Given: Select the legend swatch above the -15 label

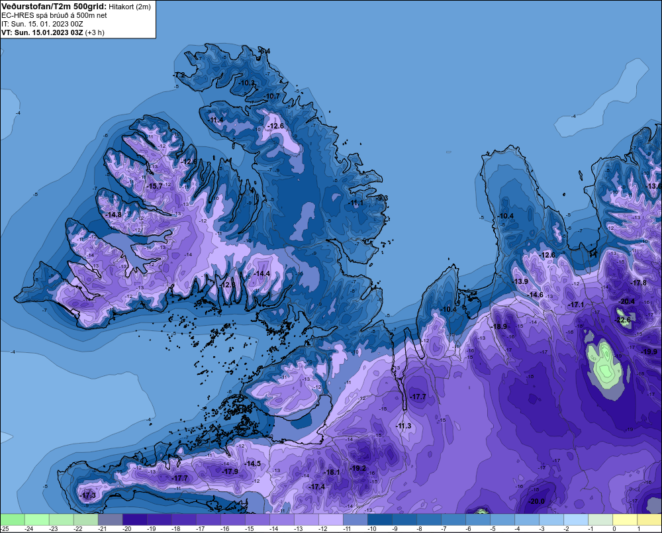Looking at the screenshot, I should tap(257, 519).
